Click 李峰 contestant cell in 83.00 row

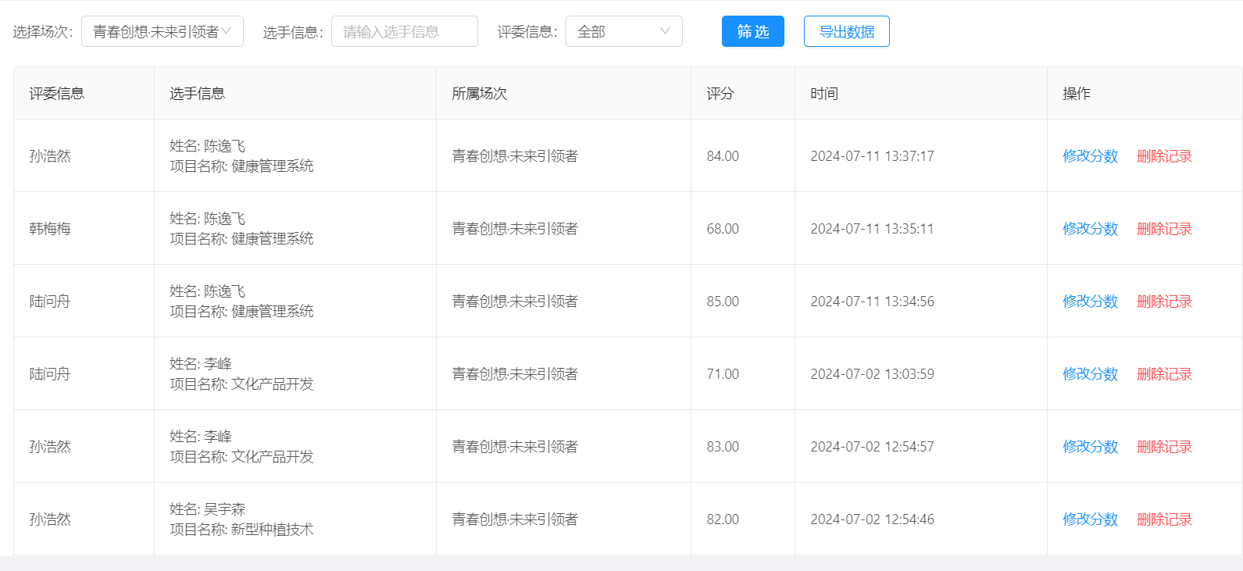point(295,447)
